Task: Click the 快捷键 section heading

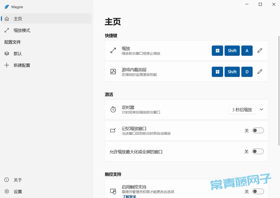Action: [x=111, y=36]
